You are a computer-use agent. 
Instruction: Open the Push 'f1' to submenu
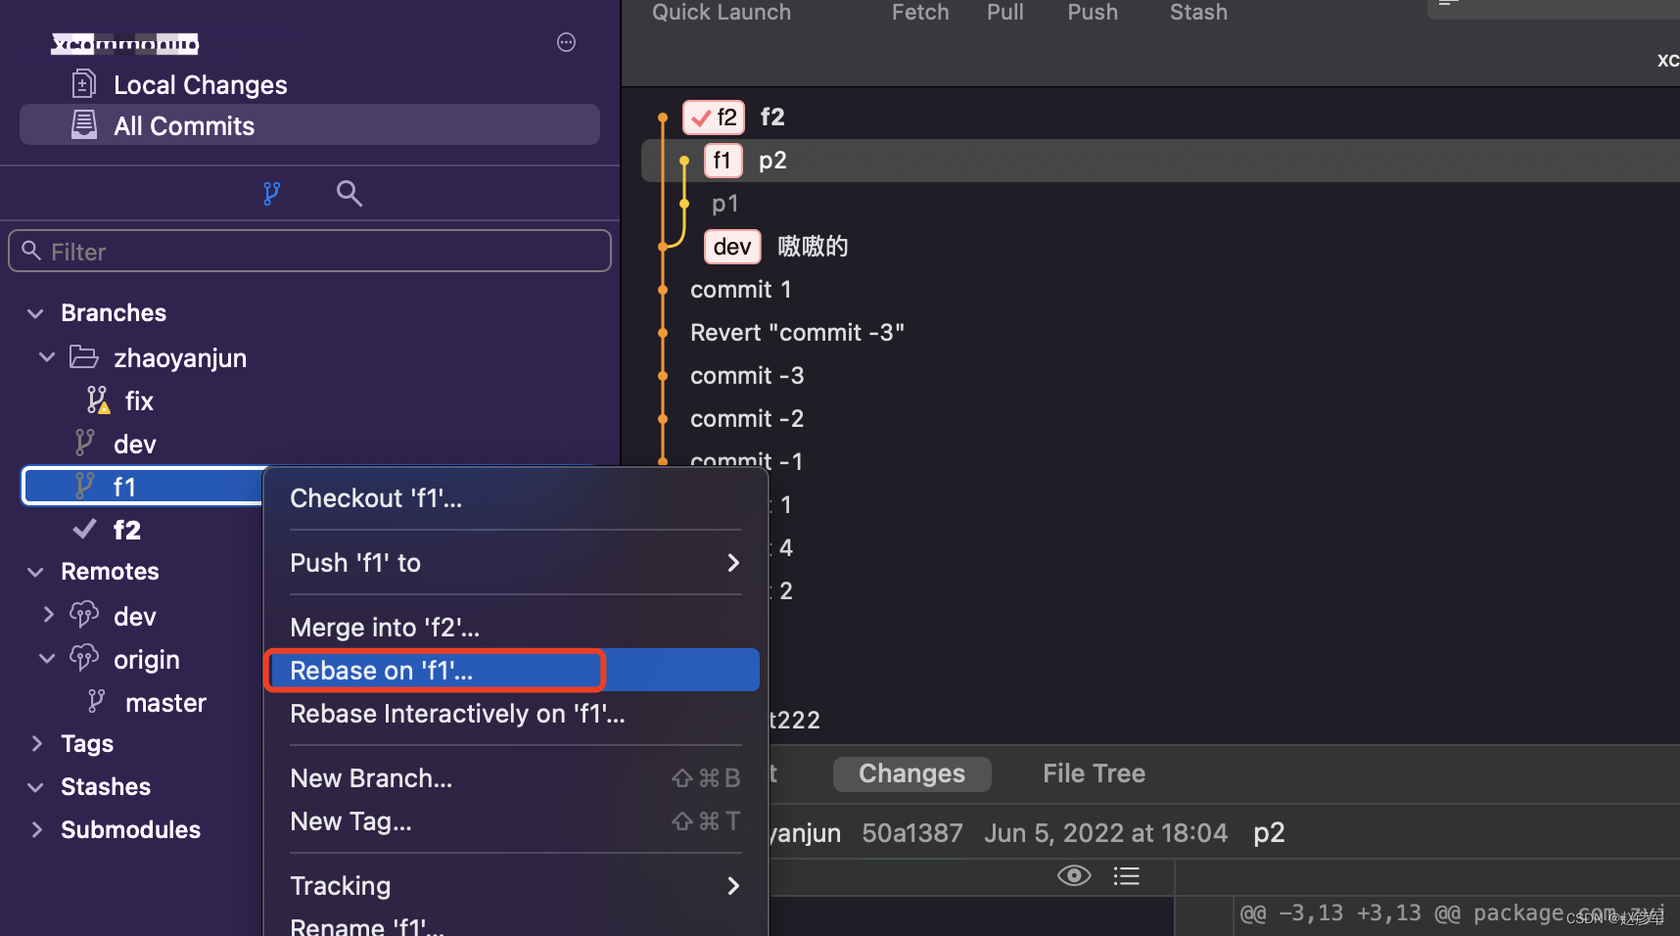[515, 563]
